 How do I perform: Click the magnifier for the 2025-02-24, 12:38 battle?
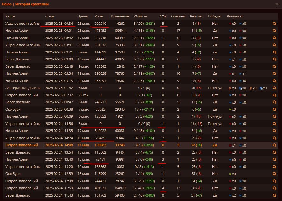point(274,181)
